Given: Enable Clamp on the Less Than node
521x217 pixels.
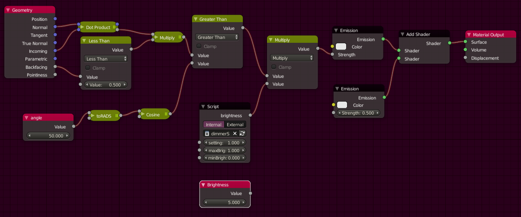Looking at the screenshot, I should 88,68.
